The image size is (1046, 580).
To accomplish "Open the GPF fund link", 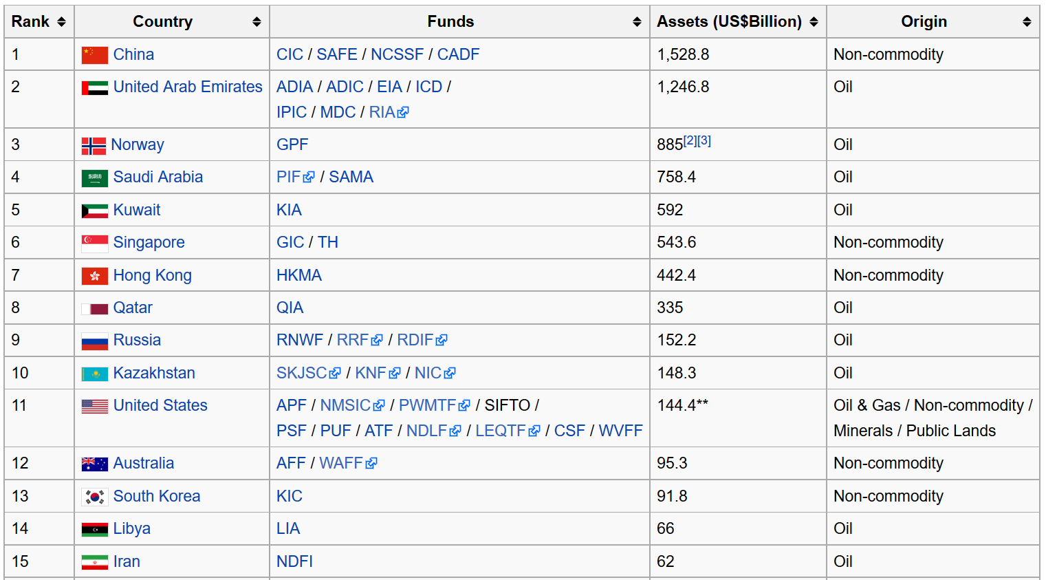I will pyautogui.click(x=292, y=144).
